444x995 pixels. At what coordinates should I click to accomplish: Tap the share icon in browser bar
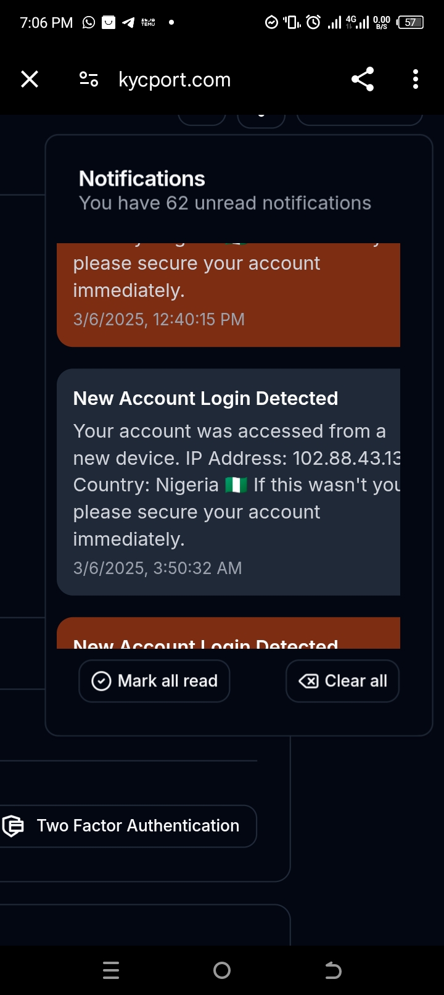point(363,80)
